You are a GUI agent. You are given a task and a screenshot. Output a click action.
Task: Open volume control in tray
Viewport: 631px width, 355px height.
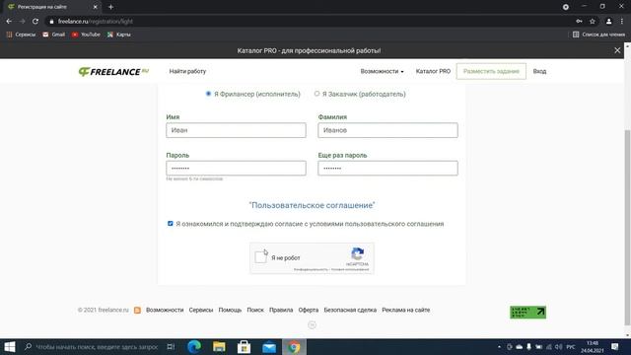pos(559,346)
